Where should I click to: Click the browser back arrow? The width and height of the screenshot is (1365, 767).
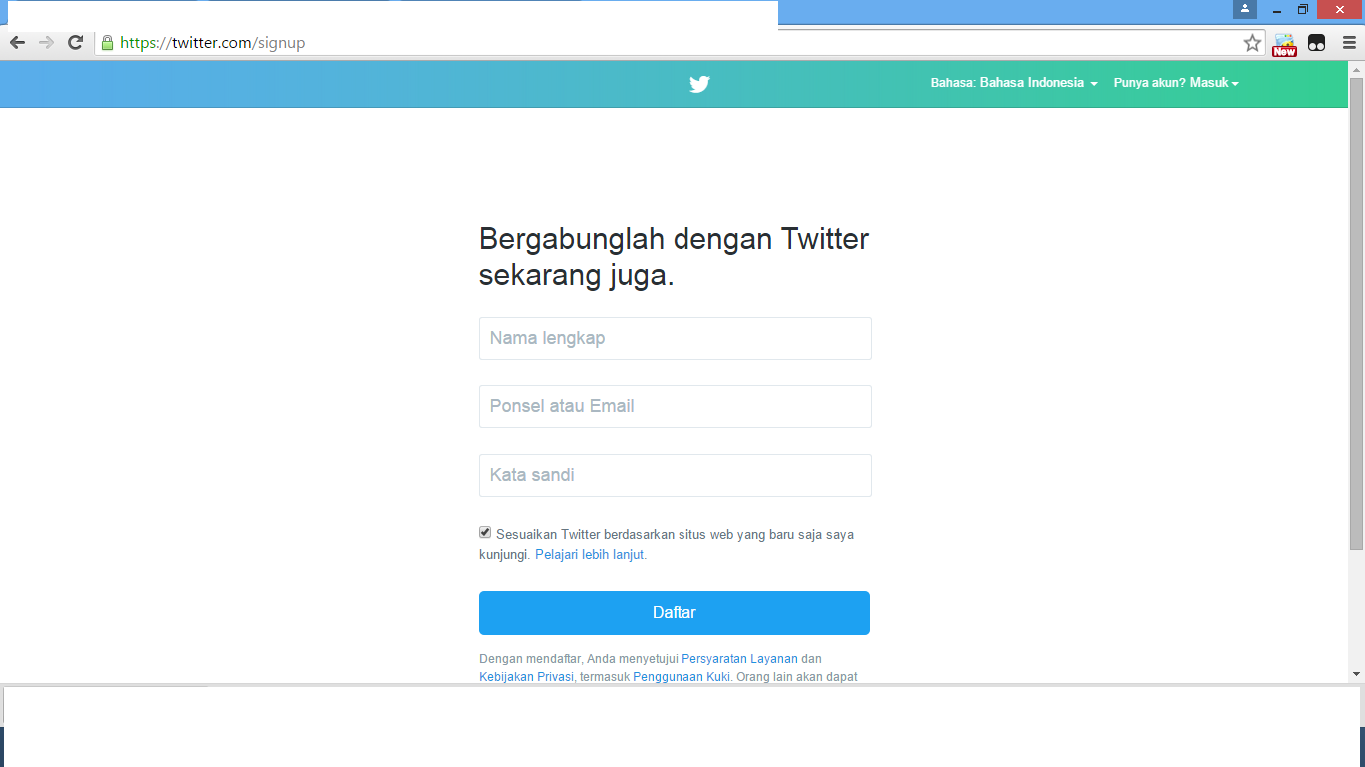(x=17, y=43)
